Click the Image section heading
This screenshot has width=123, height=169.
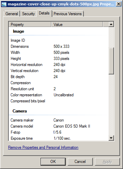click(x=18, y=31)
